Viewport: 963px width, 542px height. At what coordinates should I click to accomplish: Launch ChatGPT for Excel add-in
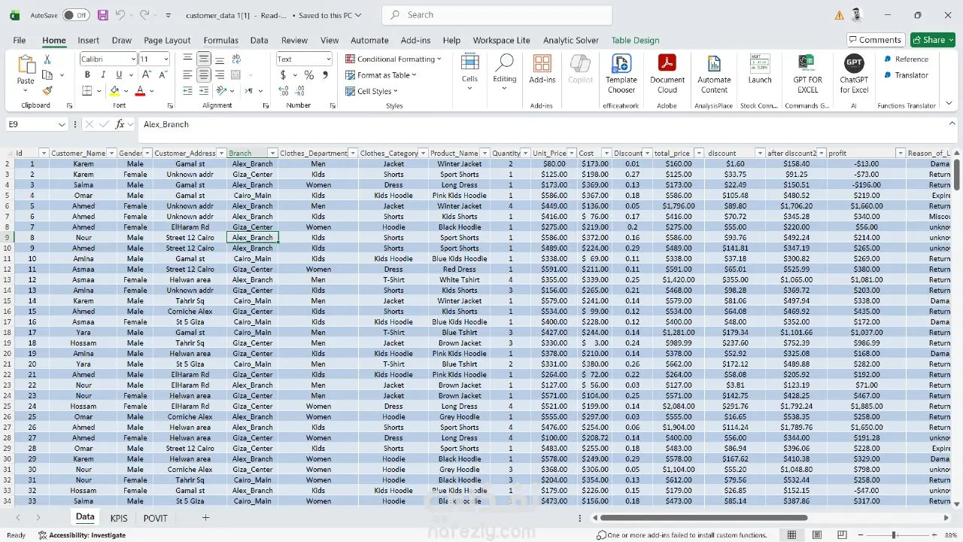pyautogui.click(x=854, y=74)
